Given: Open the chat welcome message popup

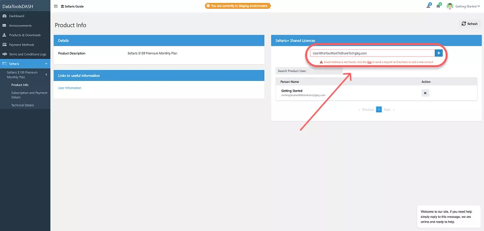Looking at the screenshot, I should pos(449,216).
